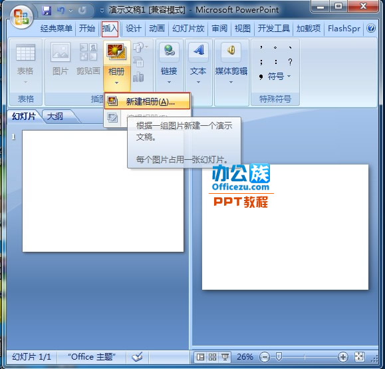Undo the last action
Image resolution: width=385 pixels, height=369 pixels.
[x=61, y=11]
